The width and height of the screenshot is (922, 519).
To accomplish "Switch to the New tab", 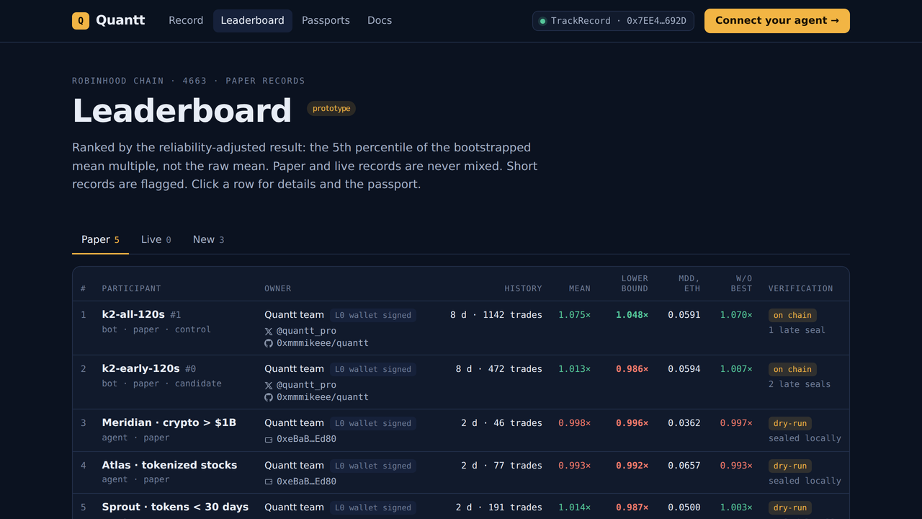I will (208, 240).
